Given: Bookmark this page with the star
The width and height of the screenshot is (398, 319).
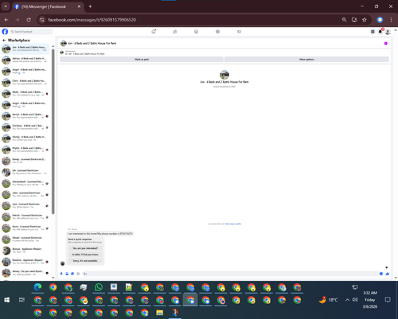Looking at the screenshot, I should click(x=365, y=20).
